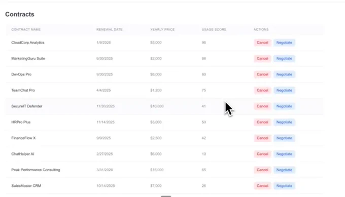Negotiate the DevOps Pro contract
This screenshot has width=345, height=197.
click(x=284, y=74)
